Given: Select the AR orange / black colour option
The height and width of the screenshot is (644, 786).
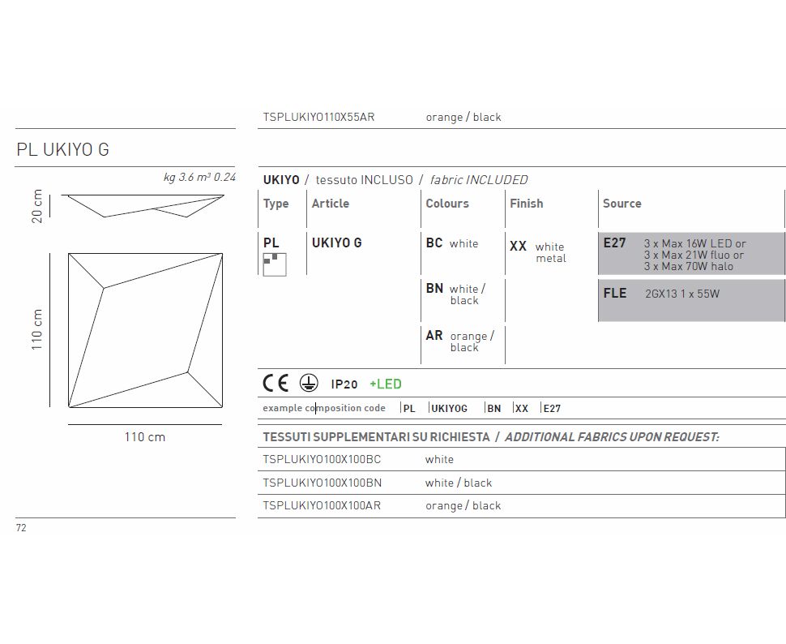Looking at the screenshot, I should coord(459,341).
